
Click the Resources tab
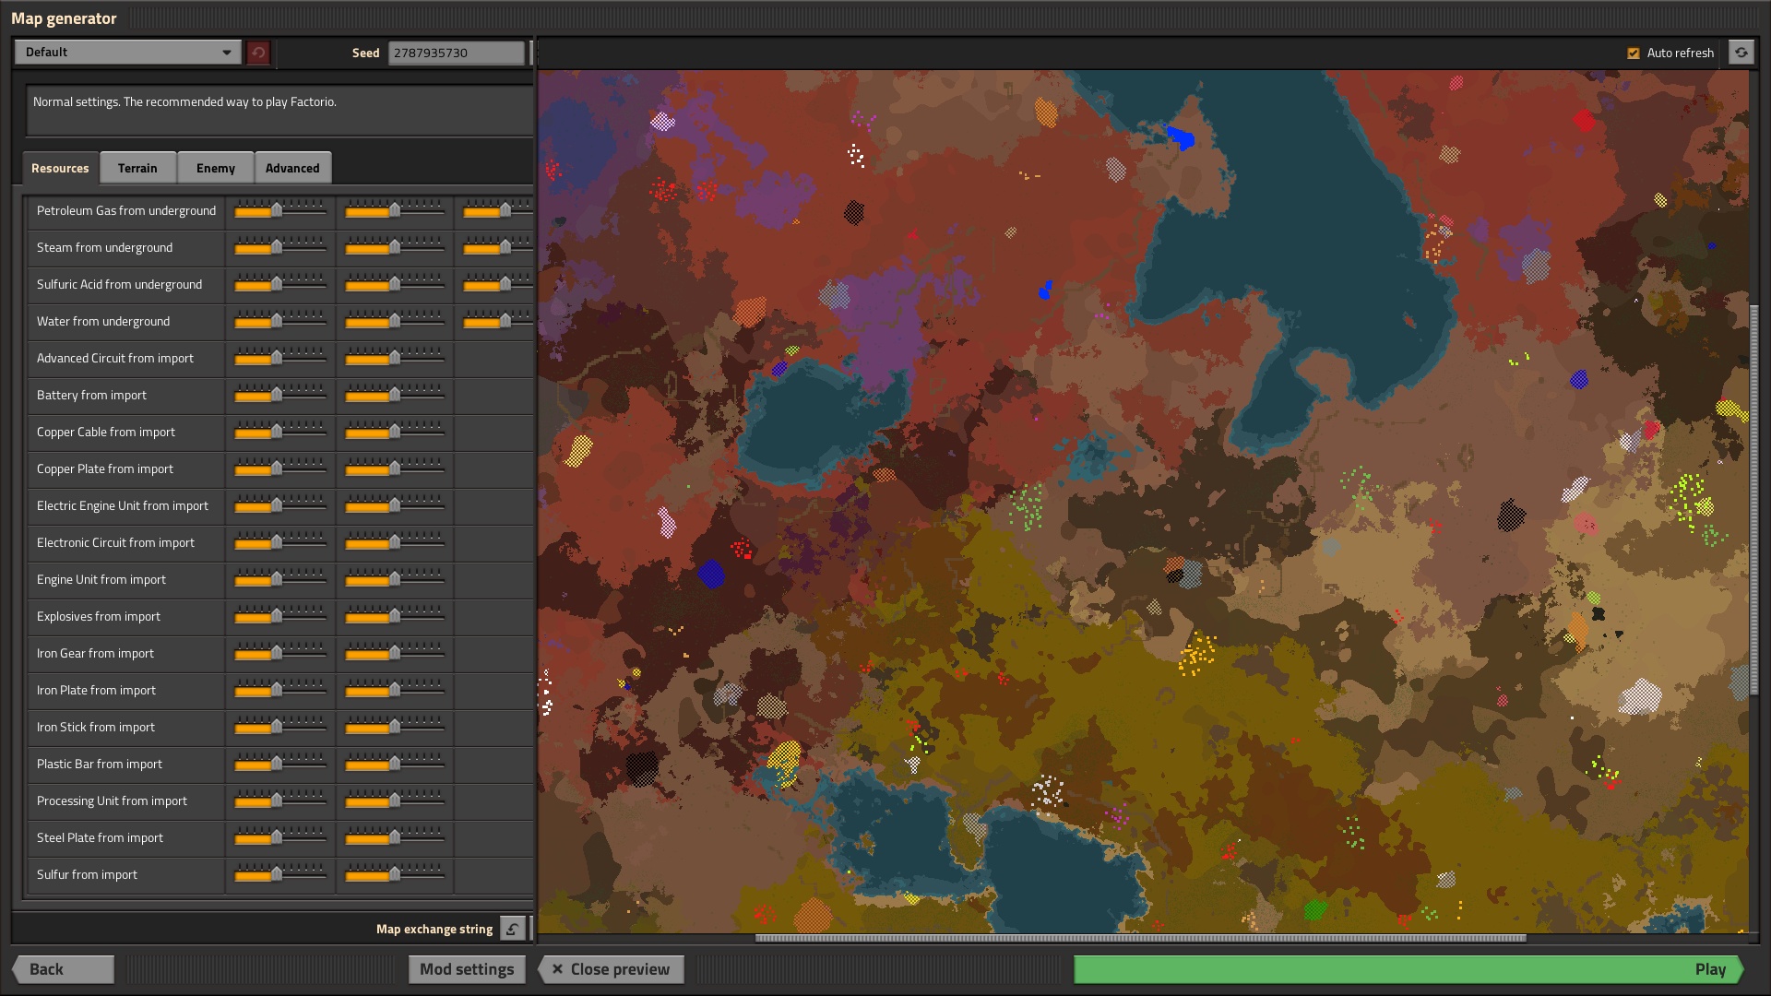pos(60,168)
